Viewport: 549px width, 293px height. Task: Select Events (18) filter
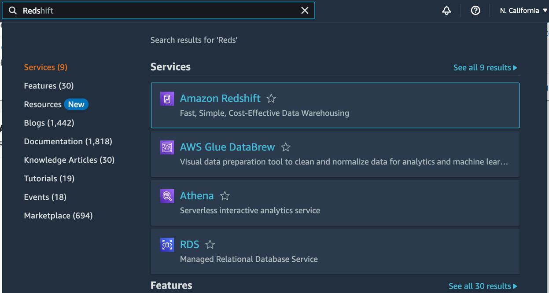pos(45,197)
